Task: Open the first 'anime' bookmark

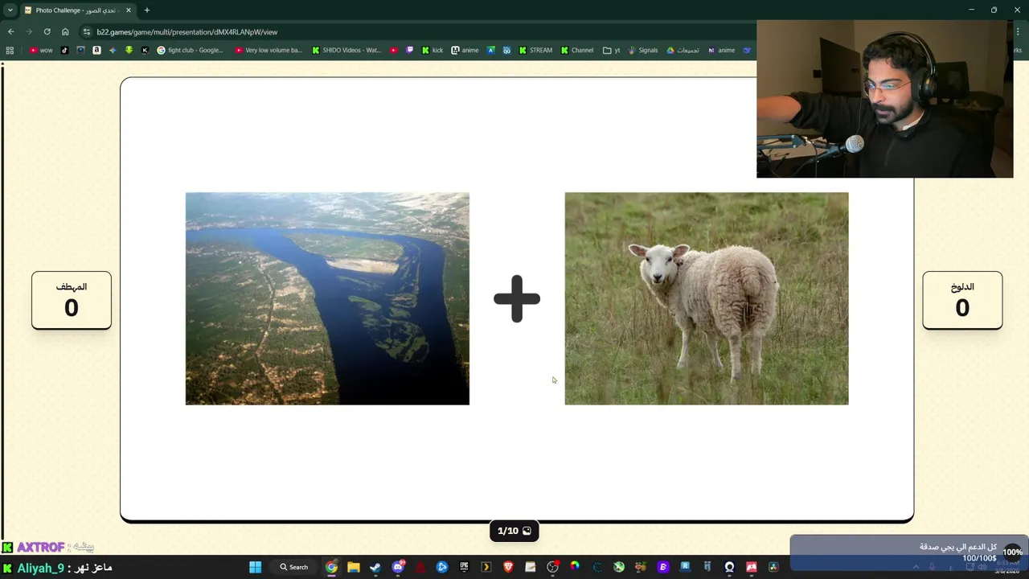Action: click(x=465, y=50)
